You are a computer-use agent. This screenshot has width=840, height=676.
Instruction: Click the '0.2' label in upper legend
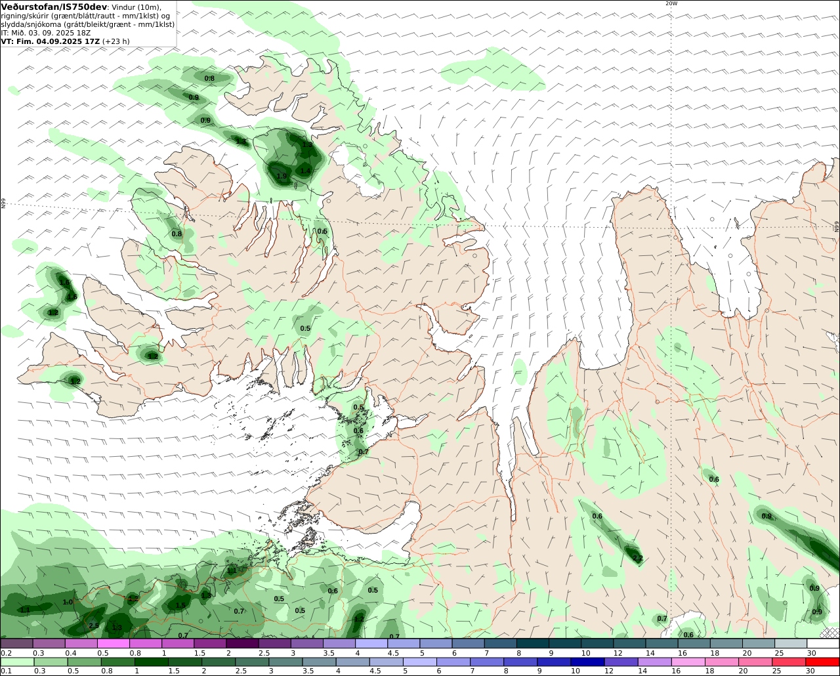[x=6, y=653]
